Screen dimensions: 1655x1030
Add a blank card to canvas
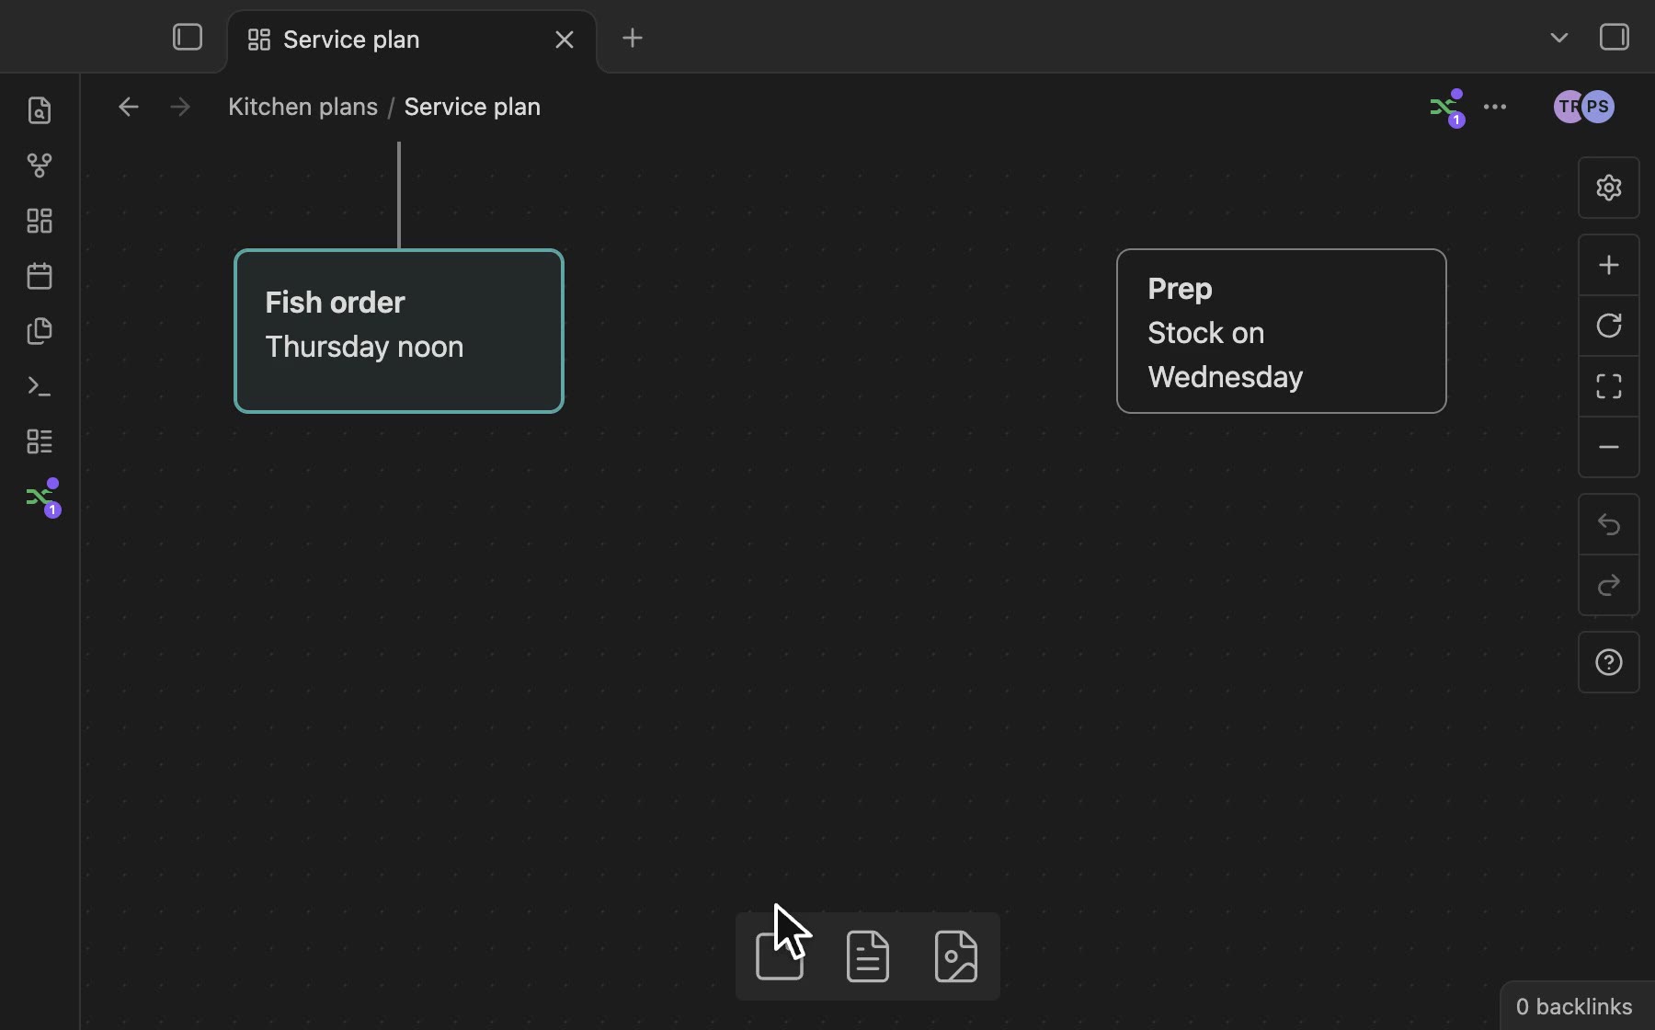point(780,956)
